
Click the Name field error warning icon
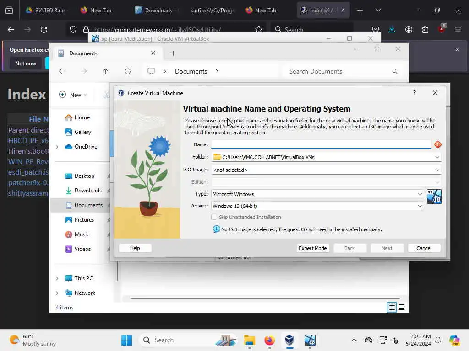coord(437,144)
